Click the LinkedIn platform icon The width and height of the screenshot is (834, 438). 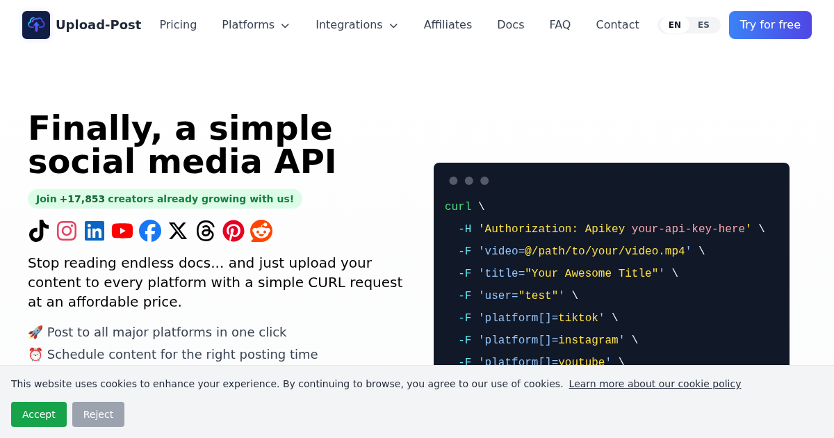[x=95, y=231]
